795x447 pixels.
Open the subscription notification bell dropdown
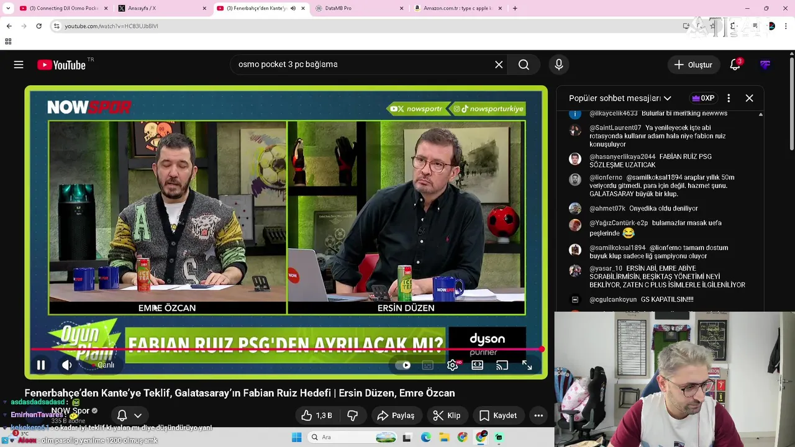(129, 415)
